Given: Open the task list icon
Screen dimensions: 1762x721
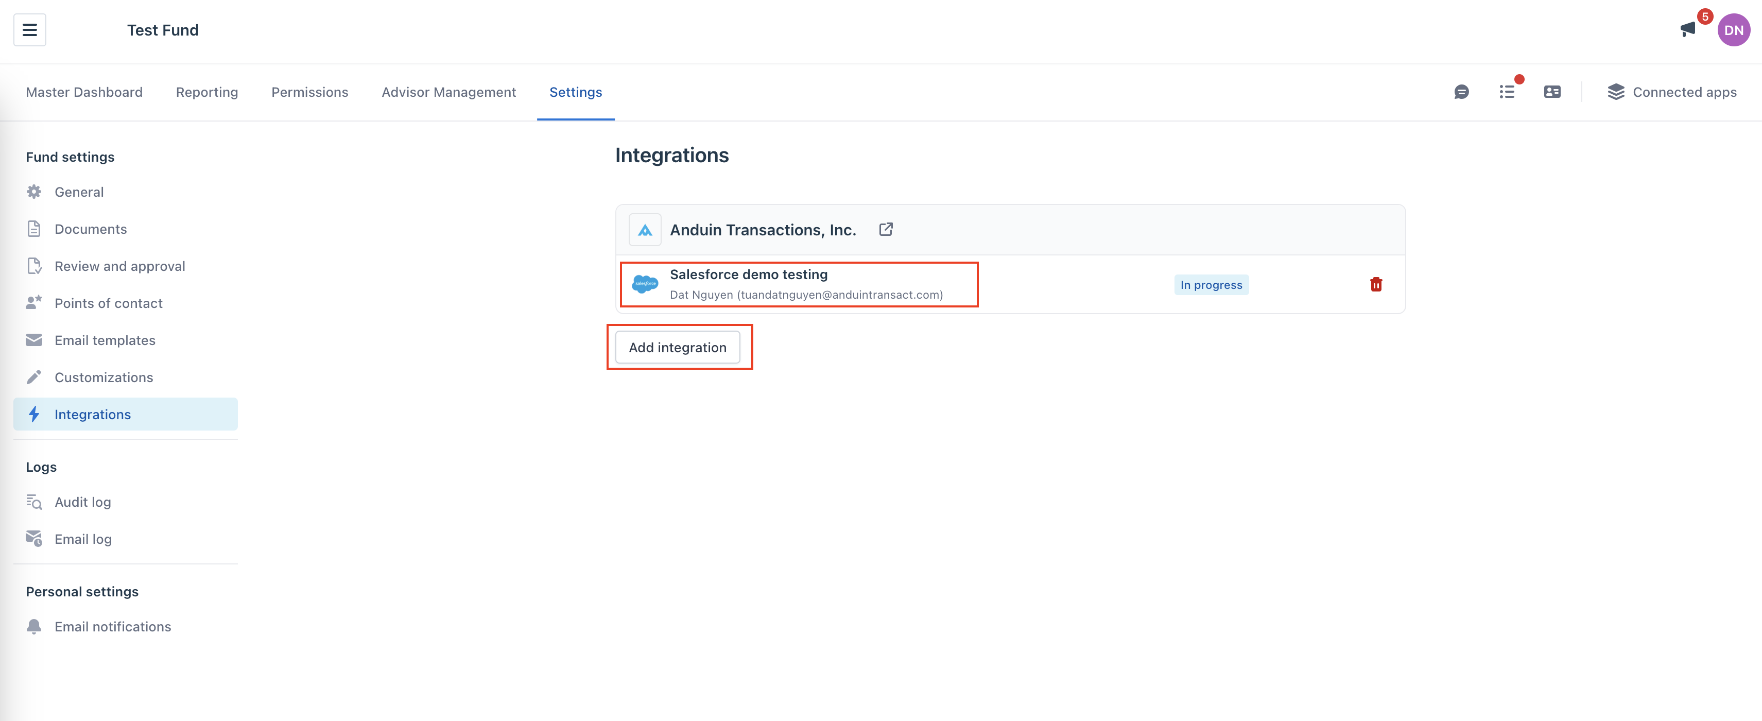Looking at the screenshot, I should click(x=1506, y=92).
